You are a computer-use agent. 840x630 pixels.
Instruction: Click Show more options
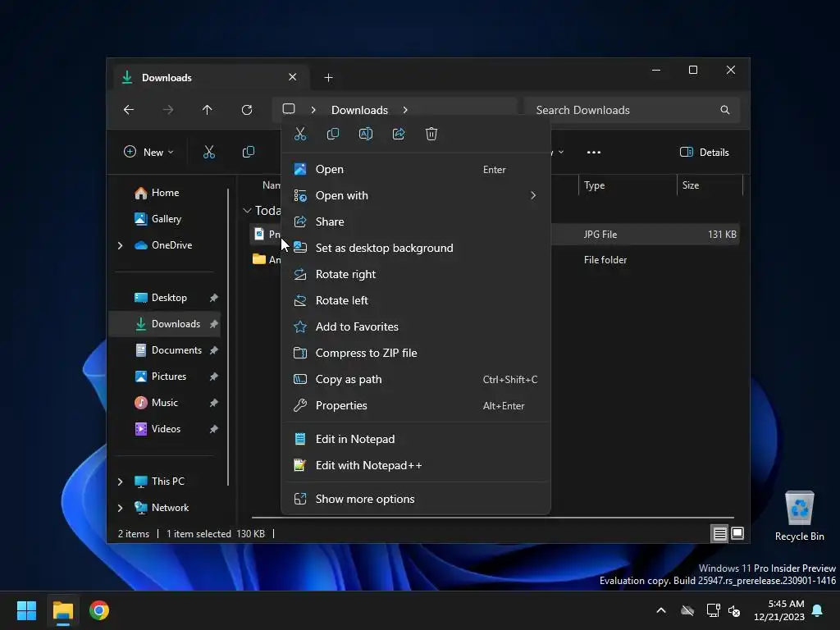click(416, 500)
